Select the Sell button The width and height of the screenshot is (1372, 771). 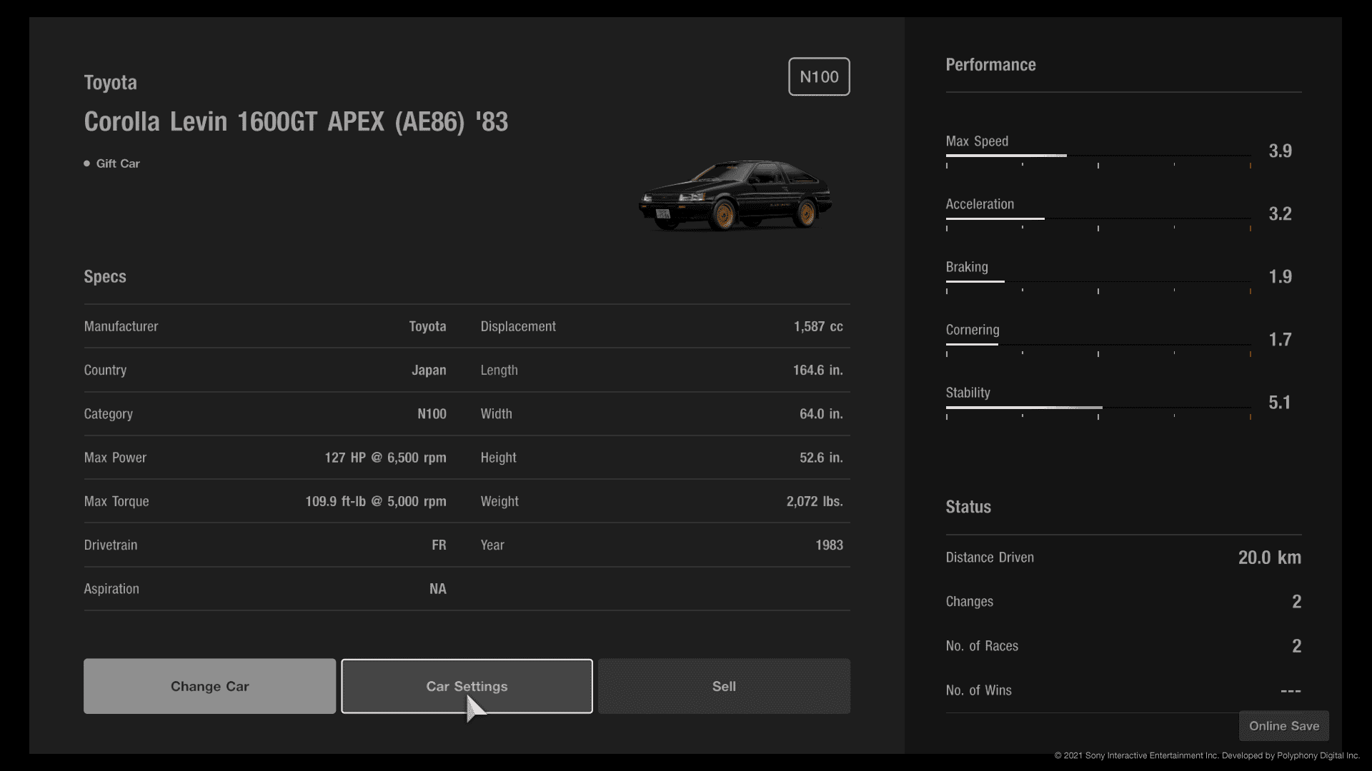pos(724,686)
